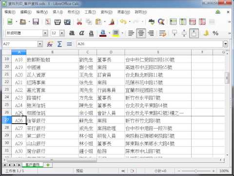The image size is (234, 176).
Task: Open the Undo history drop-down arrow
Action: (x=130, y=22)
